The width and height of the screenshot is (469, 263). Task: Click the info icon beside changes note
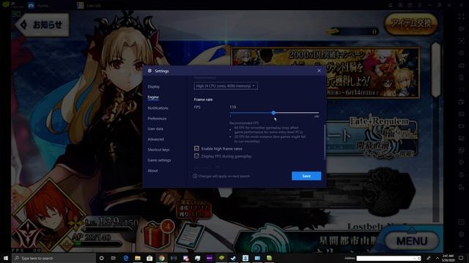pyautogui.click(x=195, y=176)
